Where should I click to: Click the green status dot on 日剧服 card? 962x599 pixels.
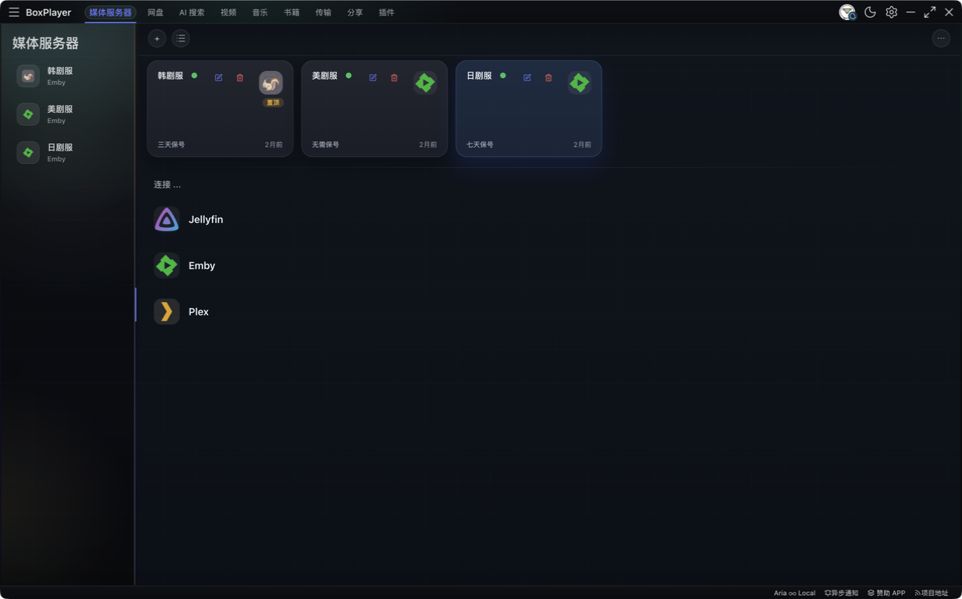503,76
